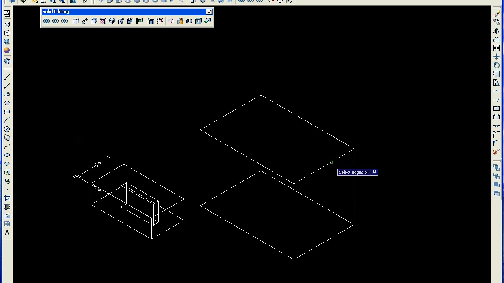Select the Multiline Text tool
This screenshot has height=283, width=504.
(x=7, y=233)
